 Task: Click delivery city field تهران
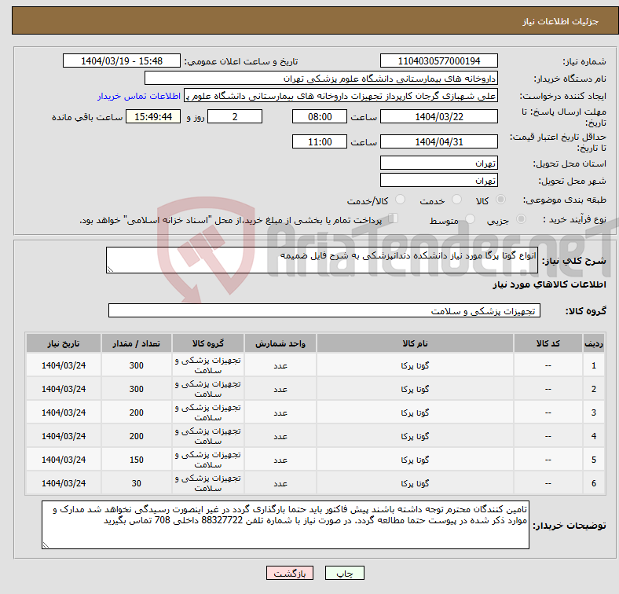click(x=438, y=180)
